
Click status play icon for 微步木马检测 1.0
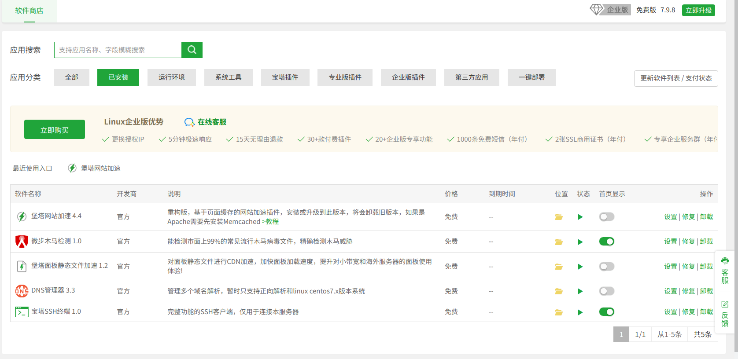tap(580, 242)
